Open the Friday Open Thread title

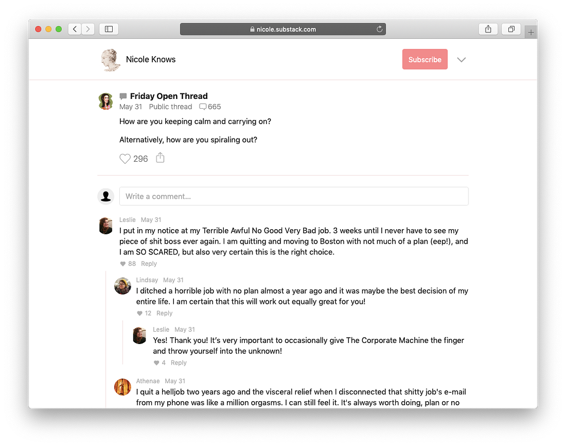point(169,96)
